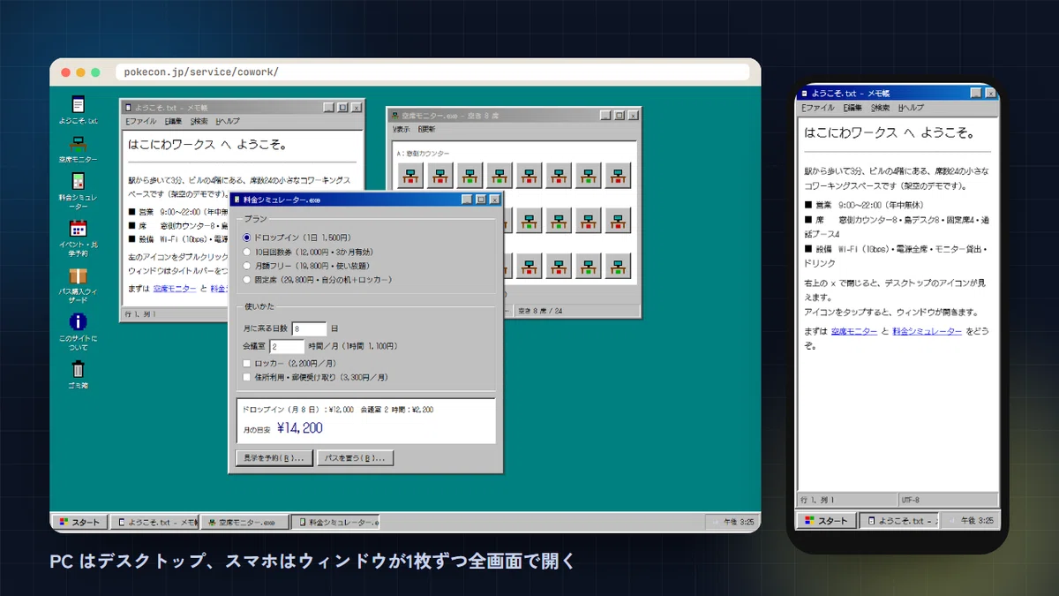This screenshot has width=1059, height=596.
Task: Click the browser address bar pokecon.jp/service/cowork/
Action: pyautogui.click(x=432, y=72)
